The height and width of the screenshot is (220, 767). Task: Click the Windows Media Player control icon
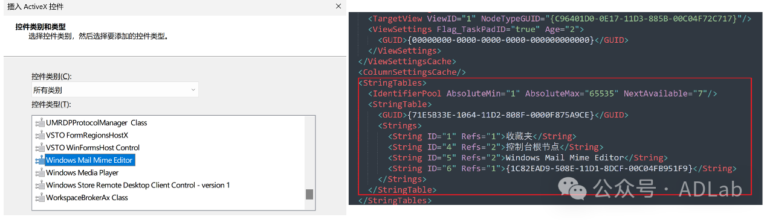point(40,173)
